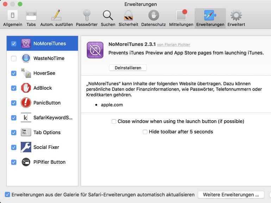Select the PiPifier Button icon

pyautogui.click(x=26, y=162)
